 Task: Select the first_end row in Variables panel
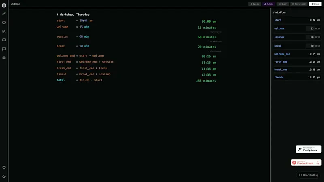[297, 62]
